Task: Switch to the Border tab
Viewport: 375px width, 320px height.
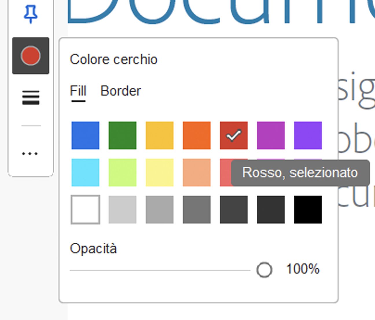Action: pos(120,91)
